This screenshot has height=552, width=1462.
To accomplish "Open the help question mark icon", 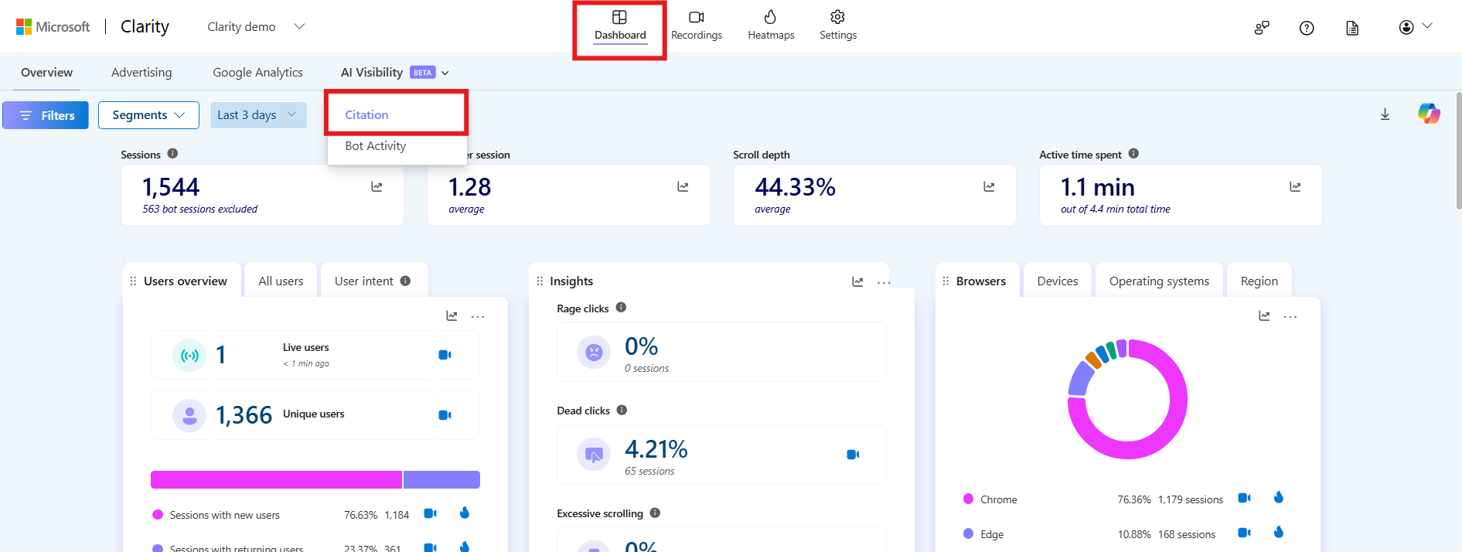I will (x=1307, y=28).
